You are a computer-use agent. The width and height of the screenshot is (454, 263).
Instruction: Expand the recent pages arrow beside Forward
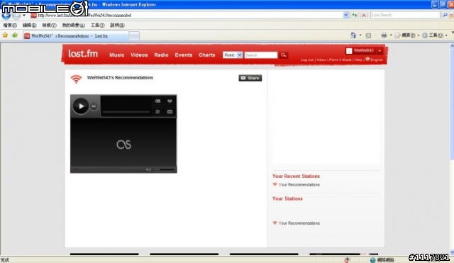(x=24, y=16)
